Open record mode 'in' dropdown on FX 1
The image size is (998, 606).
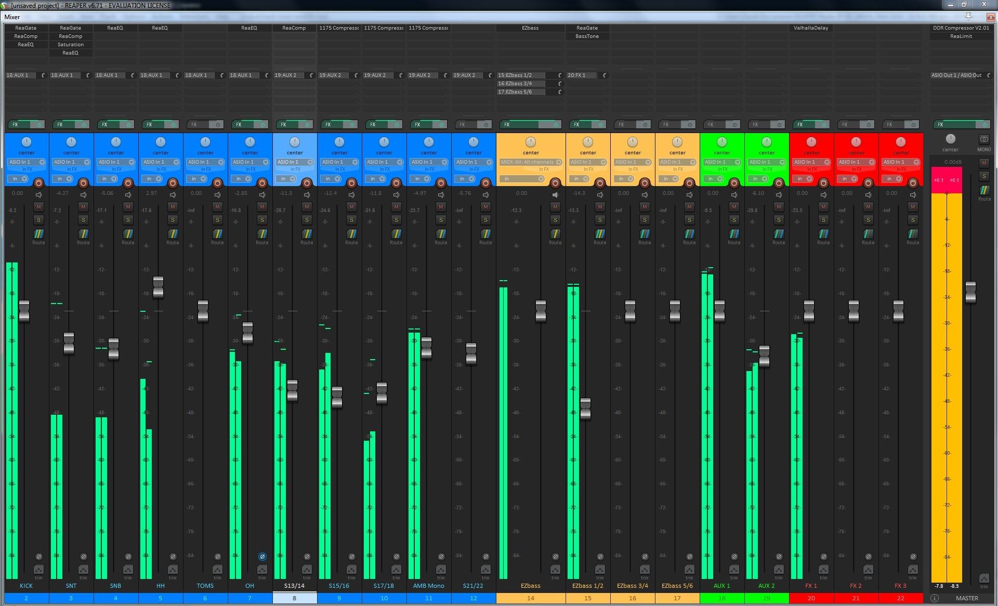coord(803,179)
